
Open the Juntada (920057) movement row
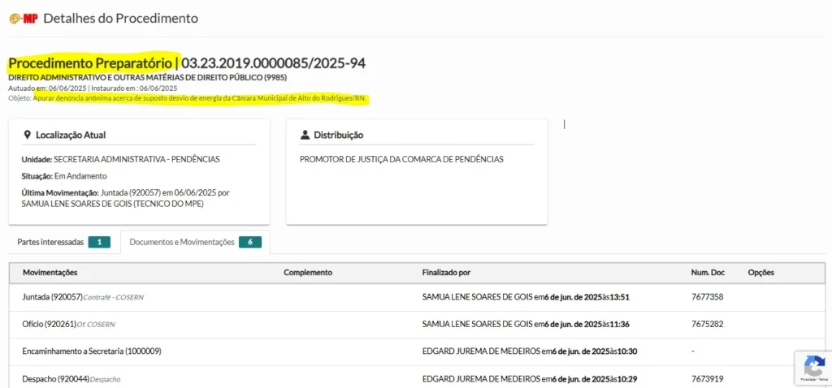[x=53, y=297]
